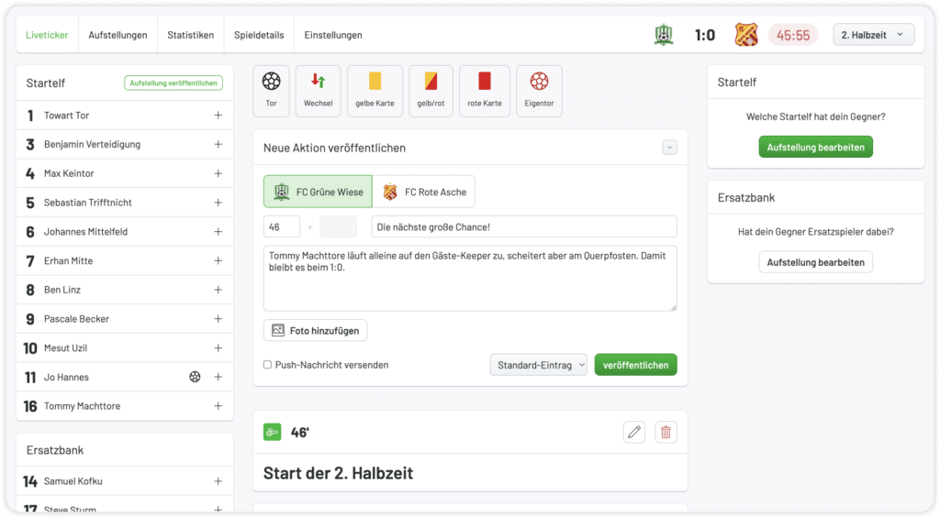
Task: Click the green whistle icon beside 46'
Action: pyautogui.click(x=272, y=432)
